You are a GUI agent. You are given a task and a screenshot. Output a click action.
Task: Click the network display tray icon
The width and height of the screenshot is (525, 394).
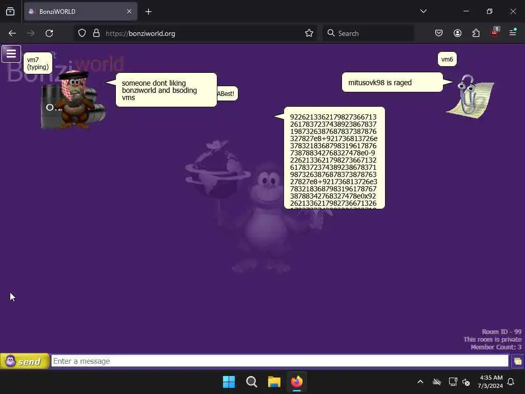pyautogui.click(x=453, y=382)
